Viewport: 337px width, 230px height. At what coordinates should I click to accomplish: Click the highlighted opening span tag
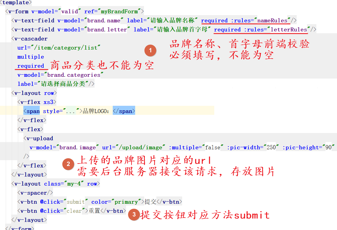click(32, 111)
